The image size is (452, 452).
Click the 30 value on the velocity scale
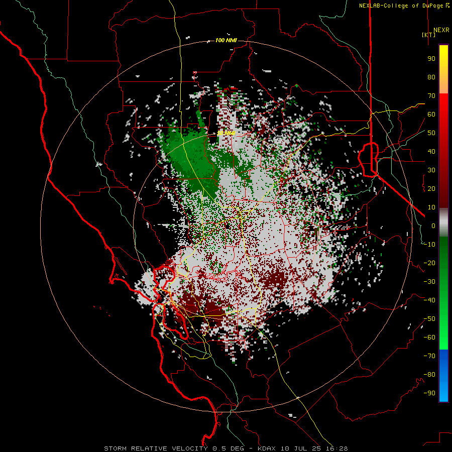pyautogui.click(x=431, y=170)
